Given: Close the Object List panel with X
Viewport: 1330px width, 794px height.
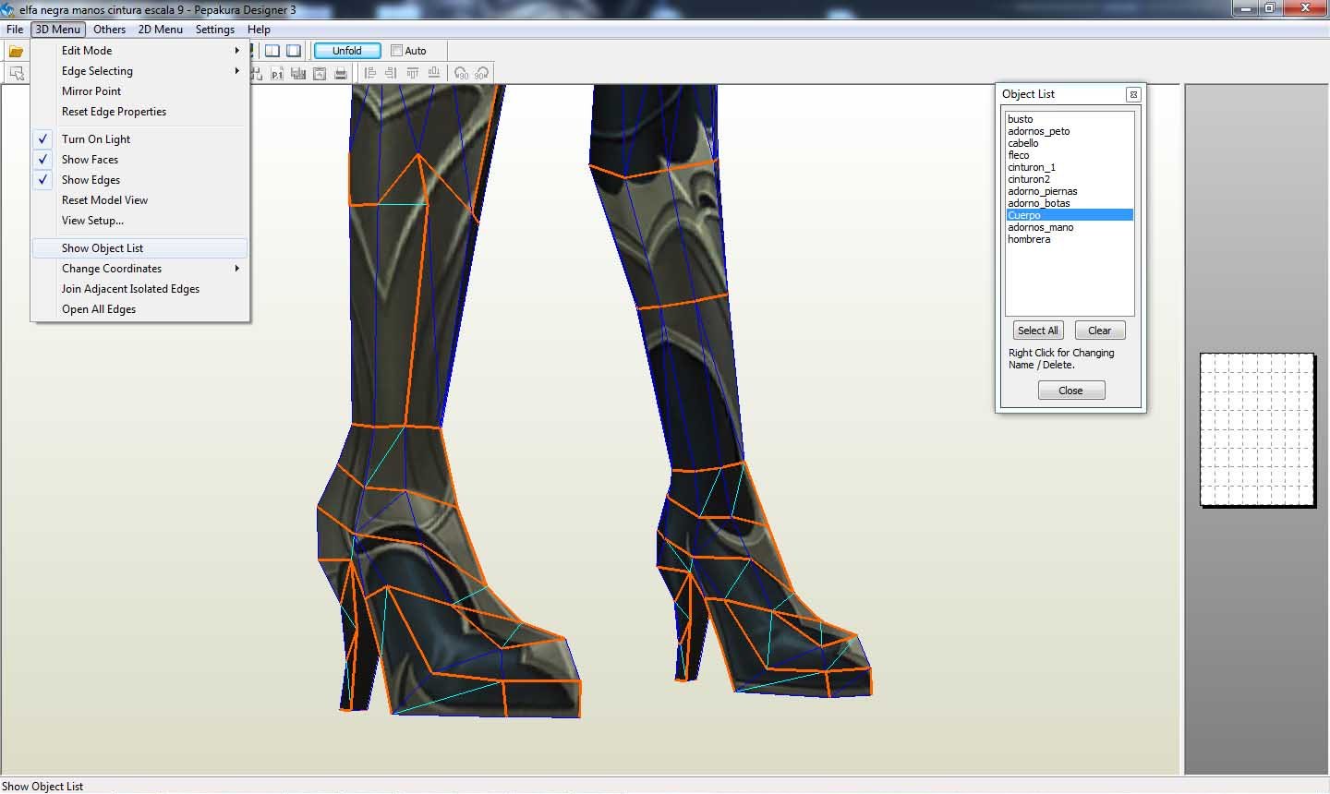Looking at the screenshot, I should tap(1133, 94).
